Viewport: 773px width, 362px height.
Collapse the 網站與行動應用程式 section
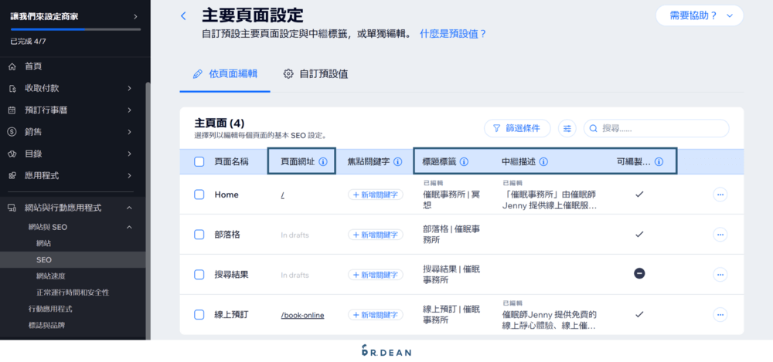[129, 208]
